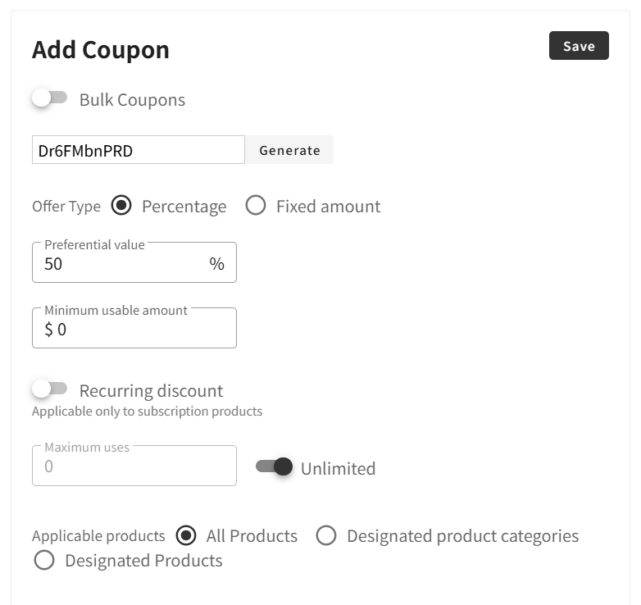The width and height of the screenshot is (641, 605).
Task: Pick the Designated Products radio button
Action: click(x=44, y=561)
